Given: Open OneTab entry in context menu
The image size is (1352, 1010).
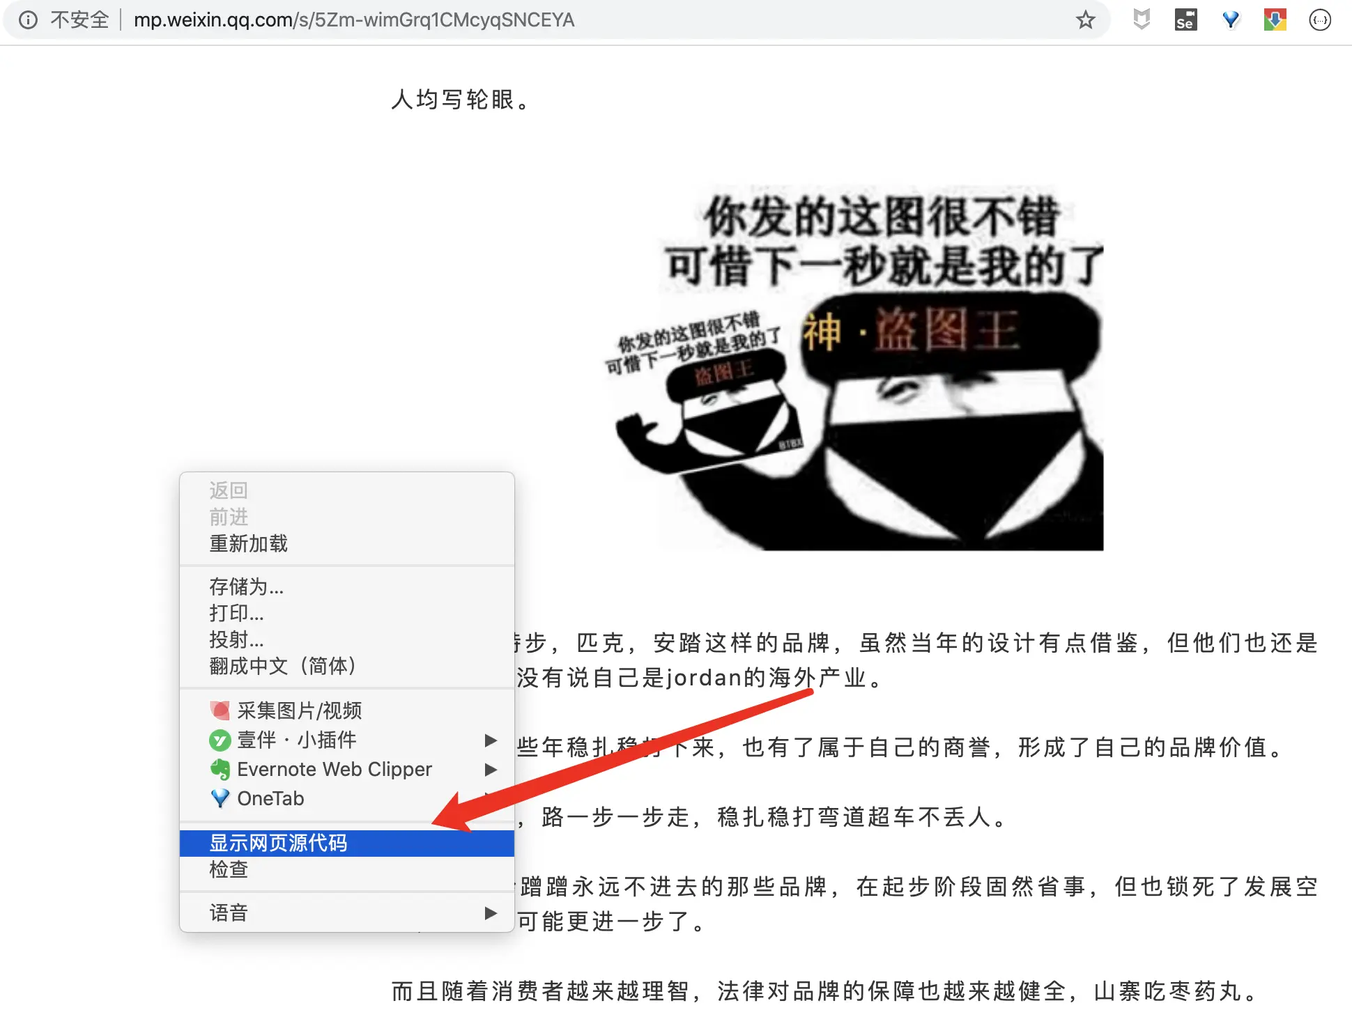Looking at the screenshot, I should [270, 798].
